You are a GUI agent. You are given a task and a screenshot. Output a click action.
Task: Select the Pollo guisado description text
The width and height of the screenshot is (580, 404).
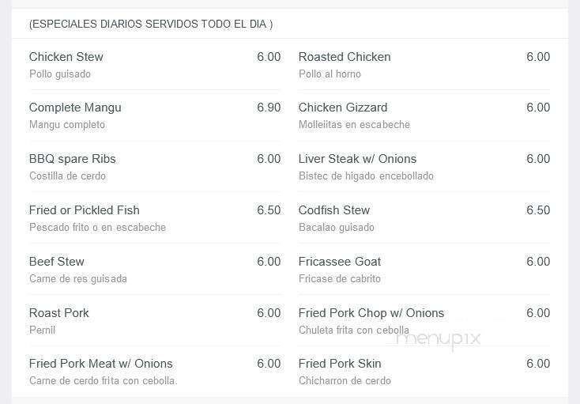tap(60, 74)
